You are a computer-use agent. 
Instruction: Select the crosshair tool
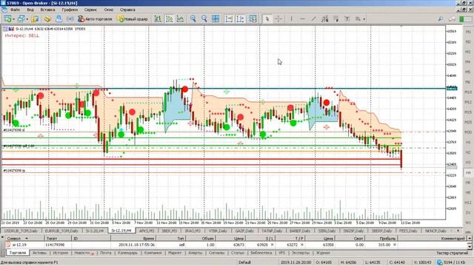pyautogui.click(x=278, y=18)
